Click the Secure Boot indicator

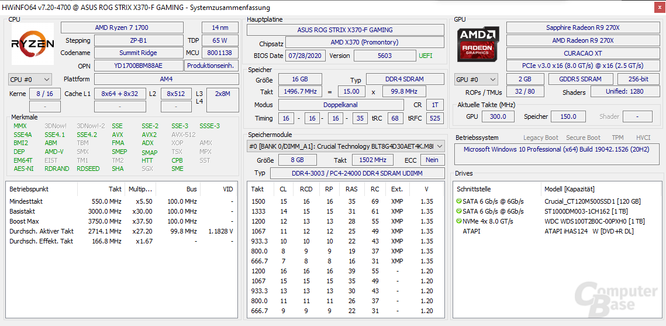click(583, 138)
